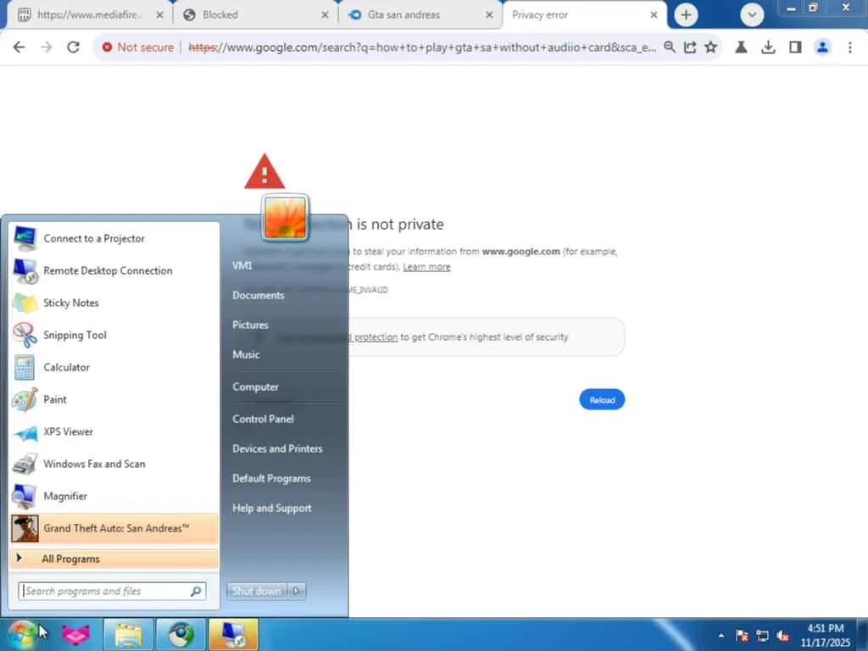868x651 pixels.
Task: Open Help and Support
Action: pyautogui.click(x=272, y=509)
